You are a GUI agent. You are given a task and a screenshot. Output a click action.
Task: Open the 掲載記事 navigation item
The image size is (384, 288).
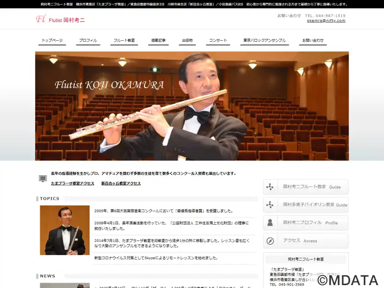click(x=158, y=40)
